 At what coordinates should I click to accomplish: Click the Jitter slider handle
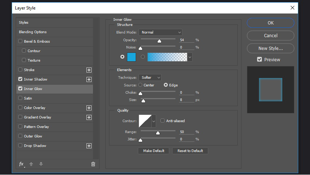(x=140, y=140)
